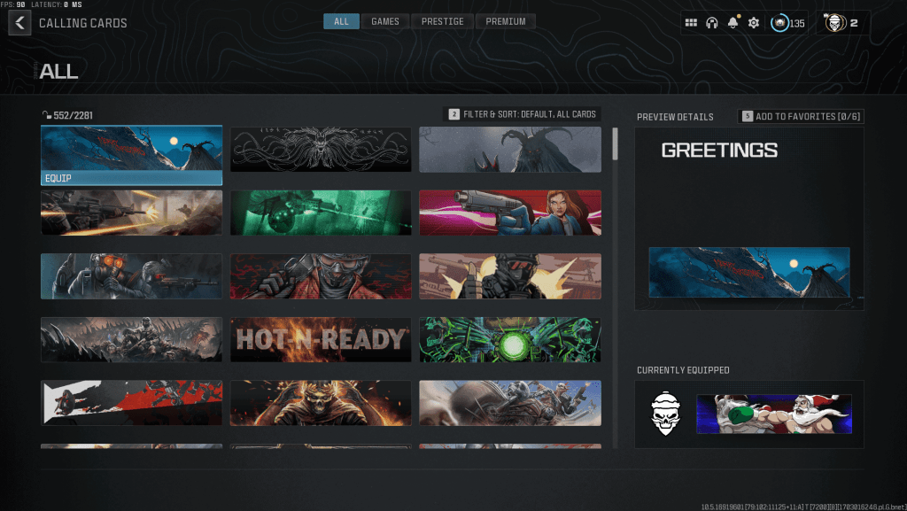Switch to the Prestige tab

coord(443,21)
